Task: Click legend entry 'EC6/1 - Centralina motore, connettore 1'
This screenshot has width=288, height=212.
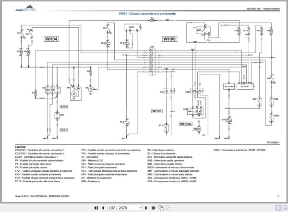Action: (36, 157)
